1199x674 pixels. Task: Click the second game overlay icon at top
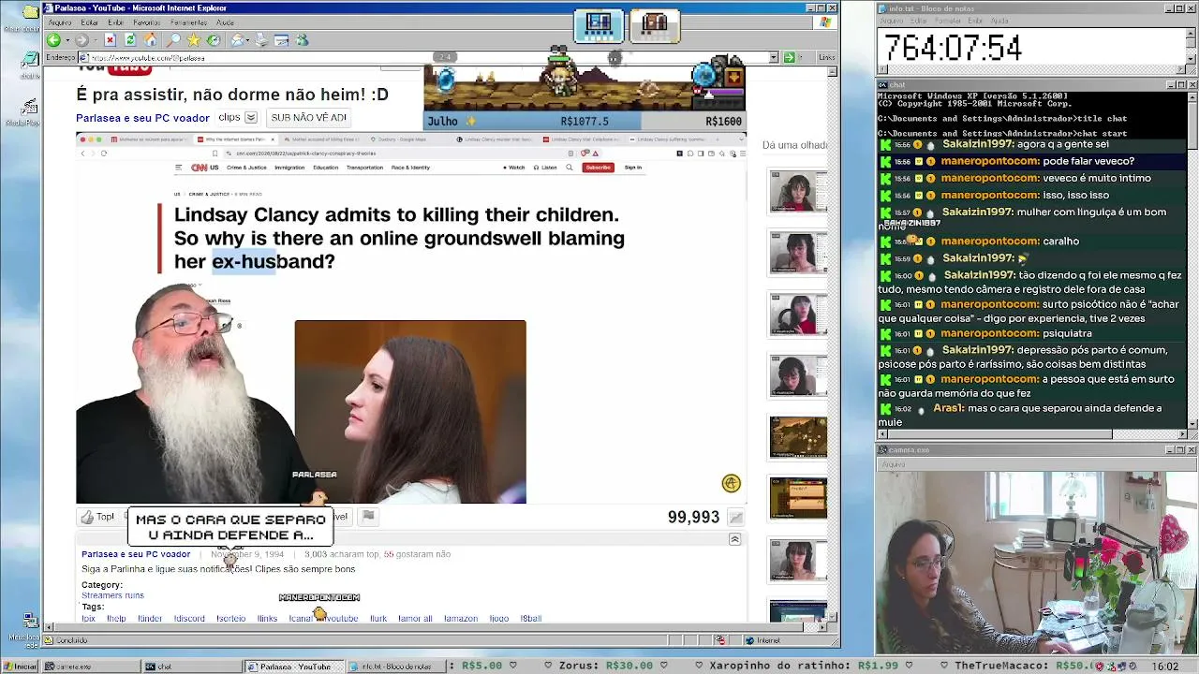pyautogui.click(x=654, y=25)
